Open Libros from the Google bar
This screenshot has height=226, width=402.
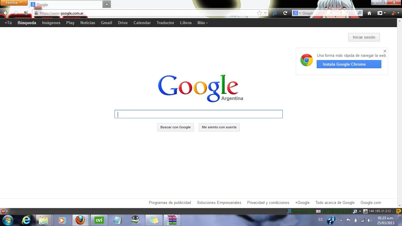186,23
